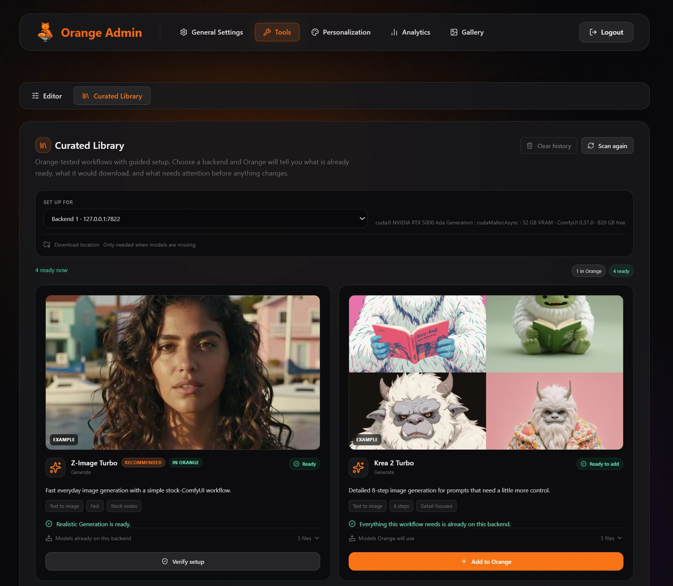Click the IN ORANGE badge
Viewport: 673px width, 586px height.
click(185, 462)
